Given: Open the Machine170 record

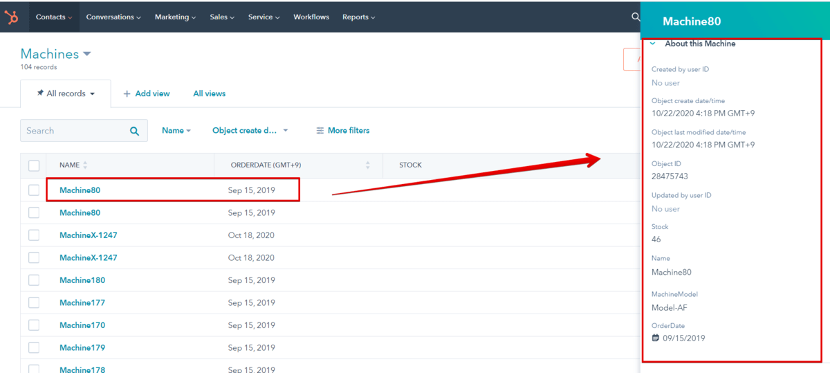Looking at the screenshot, I should tap(82, 325).
